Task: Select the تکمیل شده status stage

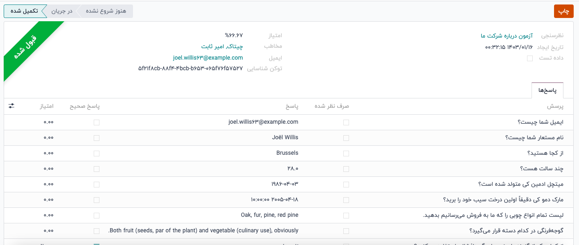Action: pyautogui.click(x=24, y=11)
